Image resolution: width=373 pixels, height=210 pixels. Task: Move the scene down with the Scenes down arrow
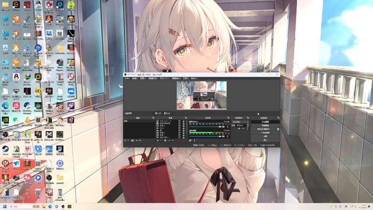coord(140,140)
